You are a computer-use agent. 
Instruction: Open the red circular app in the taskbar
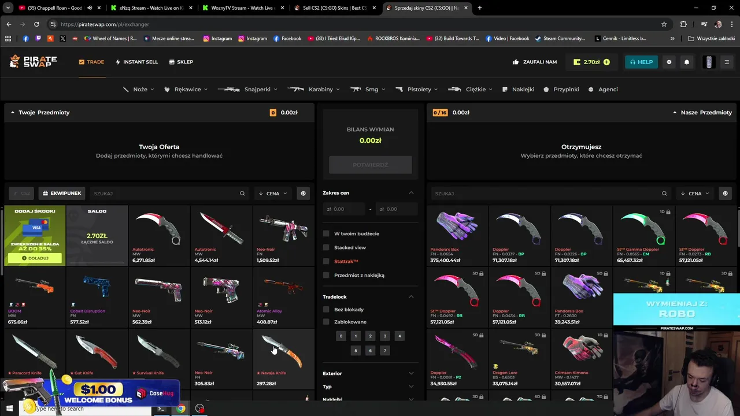(200, 408)
